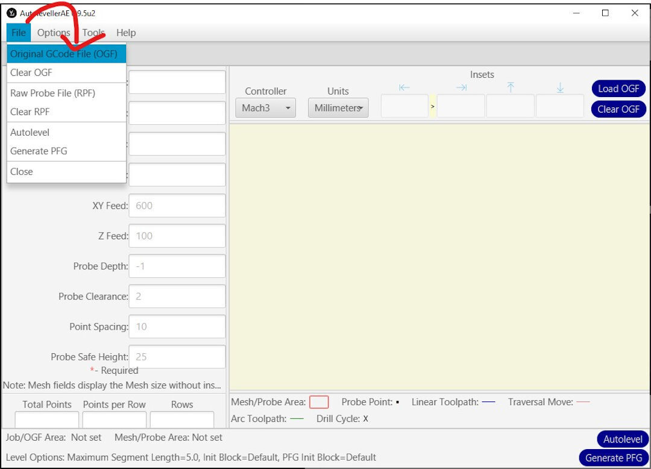Click the left inset arrow icon
651x469 pixels.
point(404,87)
